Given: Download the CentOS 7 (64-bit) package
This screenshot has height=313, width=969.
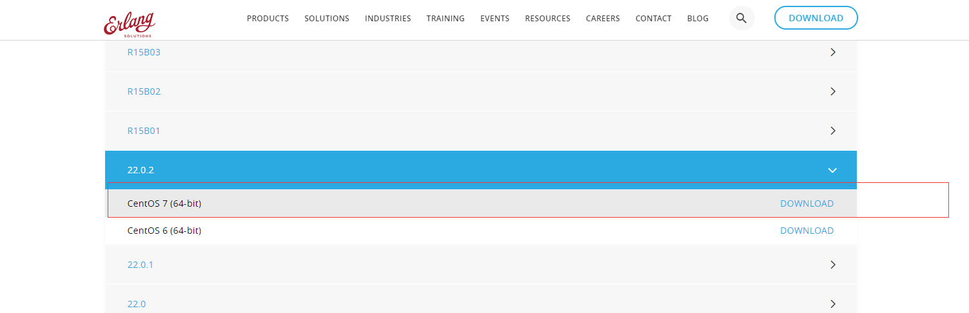Looking at the screenshot, I should click(x=807, y=204).
